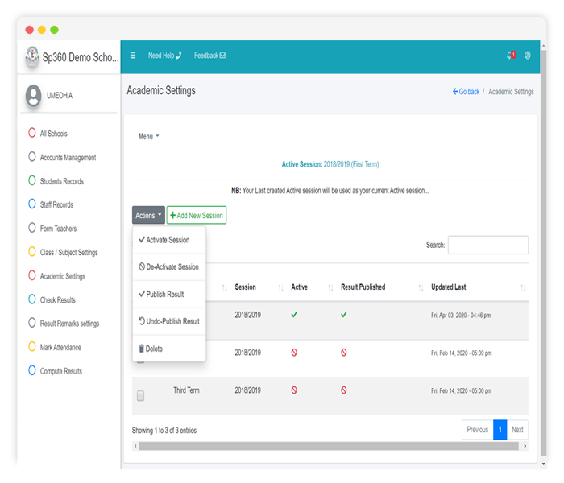The image size is (564, 483).
Task: Click the horizontal table scrollbar
Action: tap(329, 446)
